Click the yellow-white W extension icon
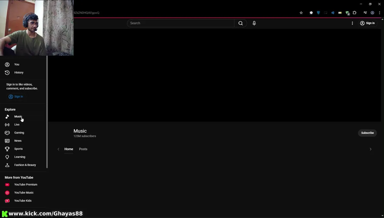The image size is (384, 218). (x=340, y=13)
